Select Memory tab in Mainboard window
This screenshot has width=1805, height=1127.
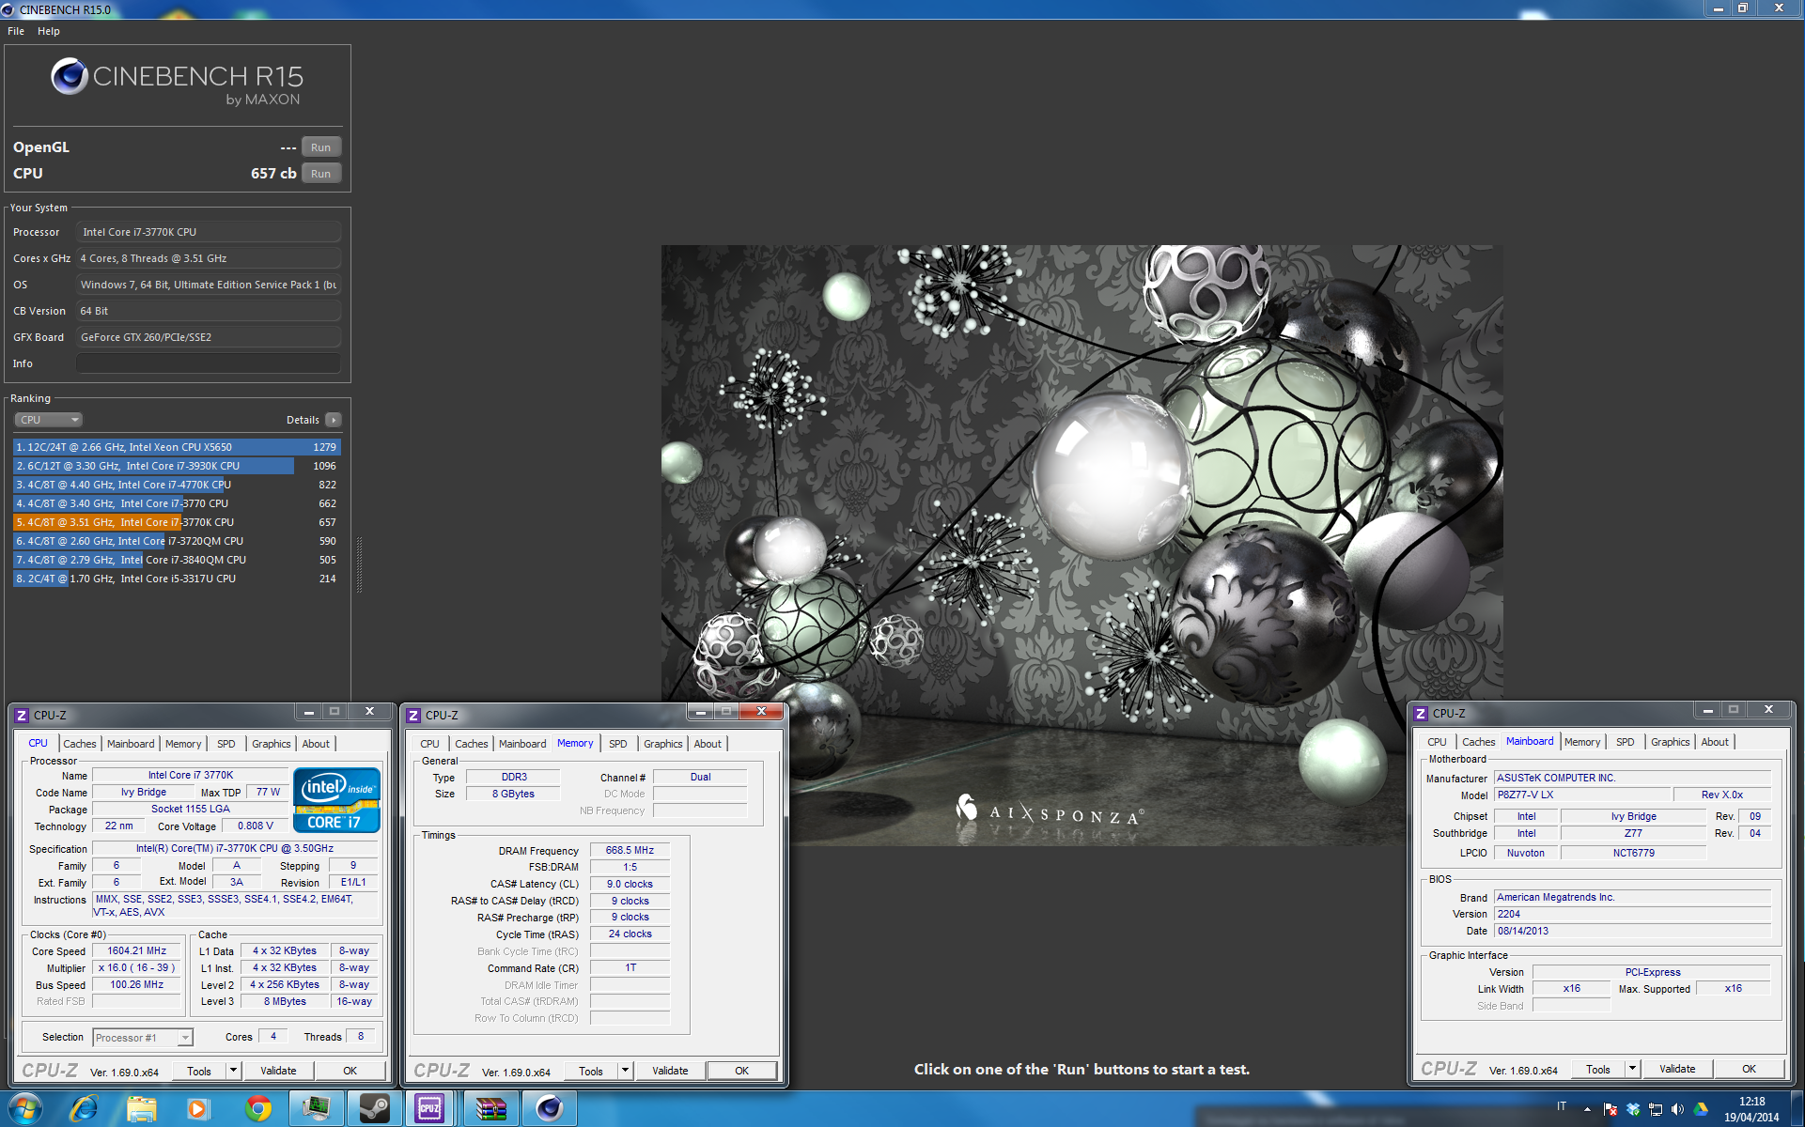(x=1582, y=742)
